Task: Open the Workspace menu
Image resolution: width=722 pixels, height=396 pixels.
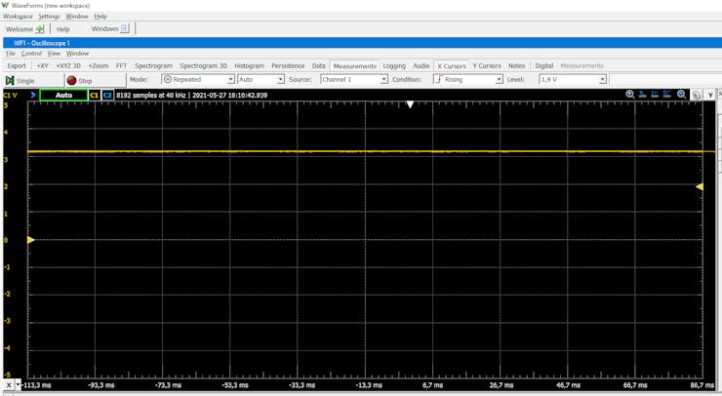Action: [x=18, y=17]
